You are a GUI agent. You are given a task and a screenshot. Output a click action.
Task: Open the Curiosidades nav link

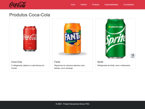click(128, 5)
